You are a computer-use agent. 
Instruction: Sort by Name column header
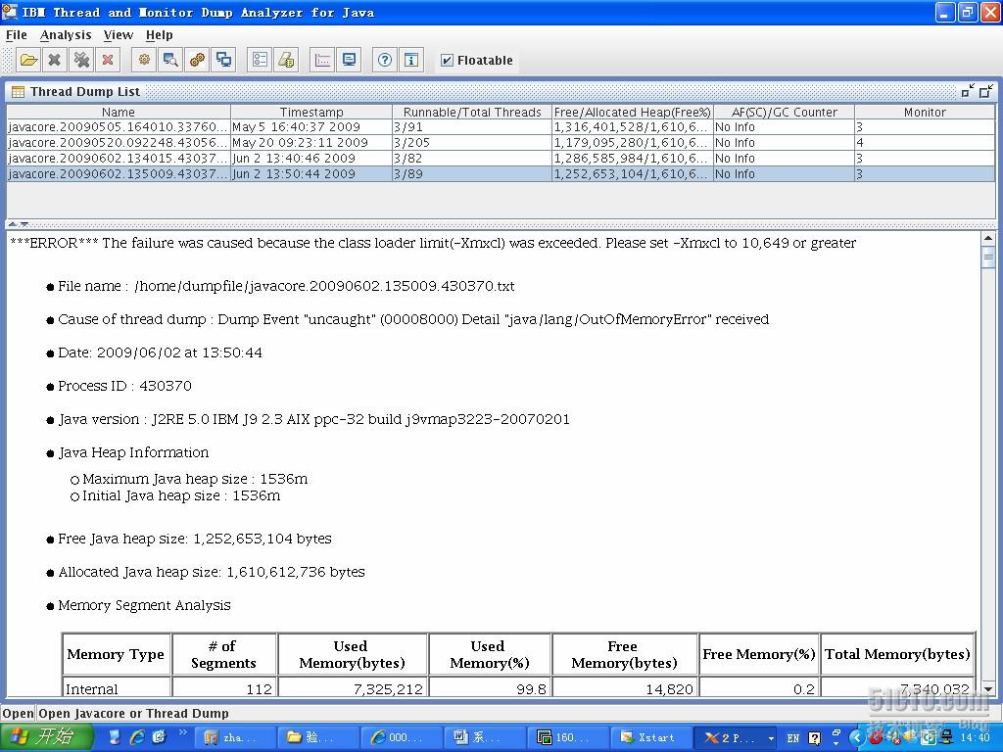tap(119, 112)
